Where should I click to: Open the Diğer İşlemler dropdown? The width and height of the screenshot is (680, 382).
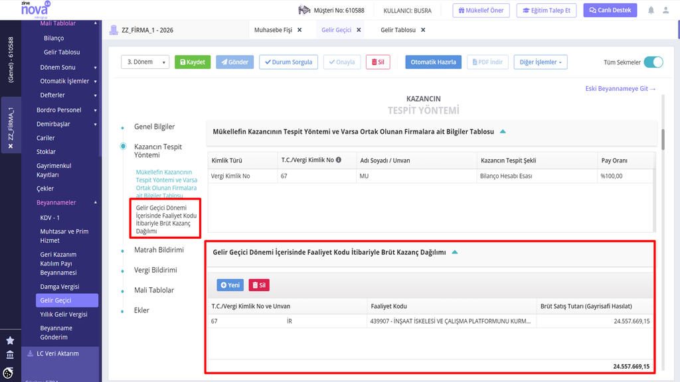pos(541,62)
